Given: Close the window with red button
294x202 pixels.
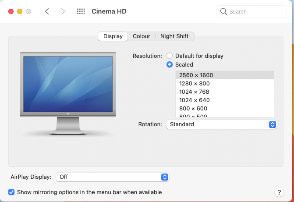Looking at the screenshot, I should [11, 11].
